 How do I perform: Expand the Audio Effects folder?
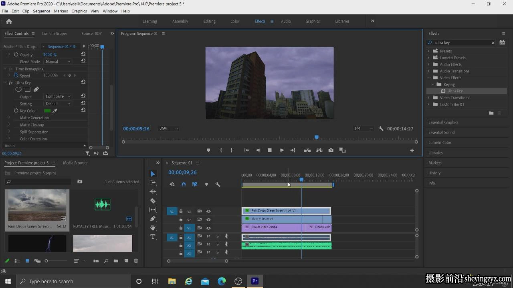pyautogui.click(x=428, y=64)
